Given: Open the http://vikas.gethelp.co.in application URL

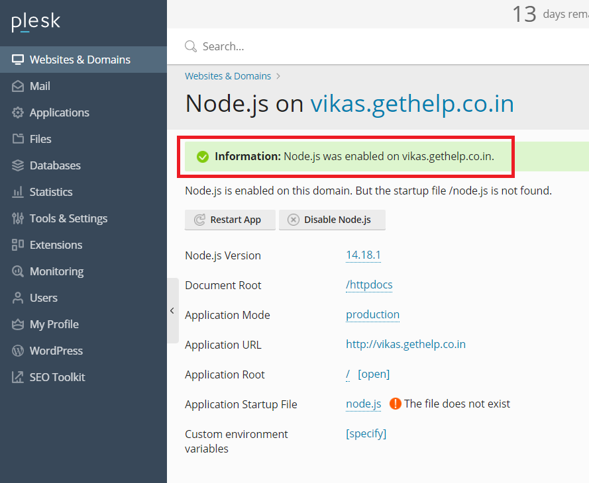Looking at the screenshot, I should point(405,345).
